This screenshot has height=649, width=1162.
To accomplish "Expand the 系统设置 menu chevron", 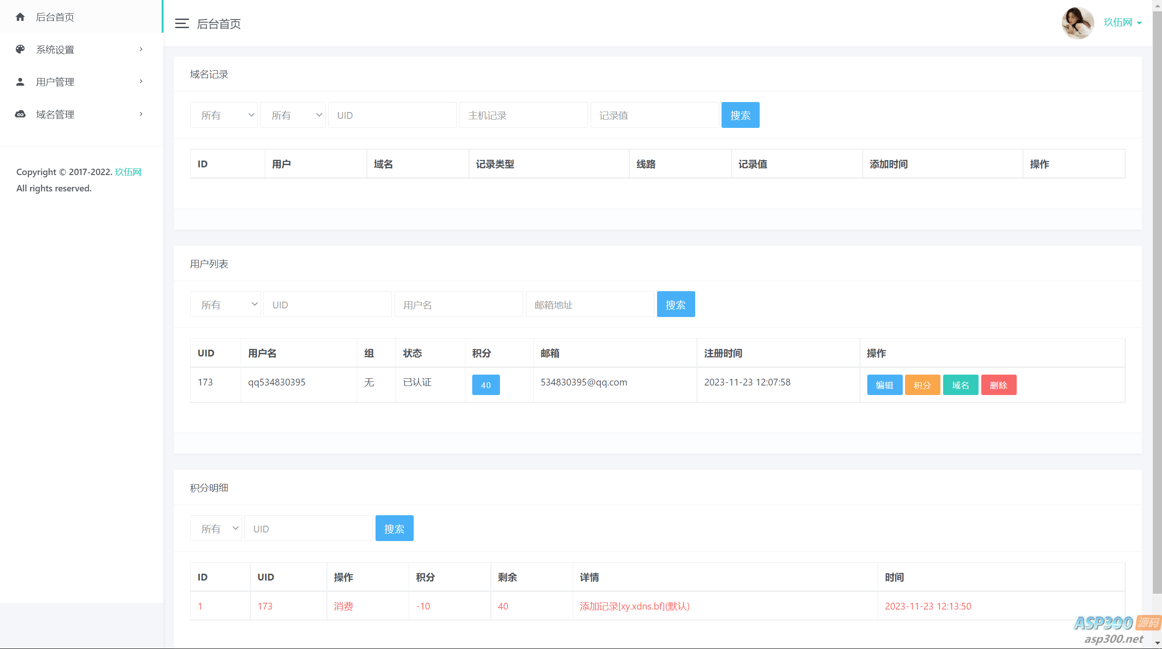I will 141,49.
